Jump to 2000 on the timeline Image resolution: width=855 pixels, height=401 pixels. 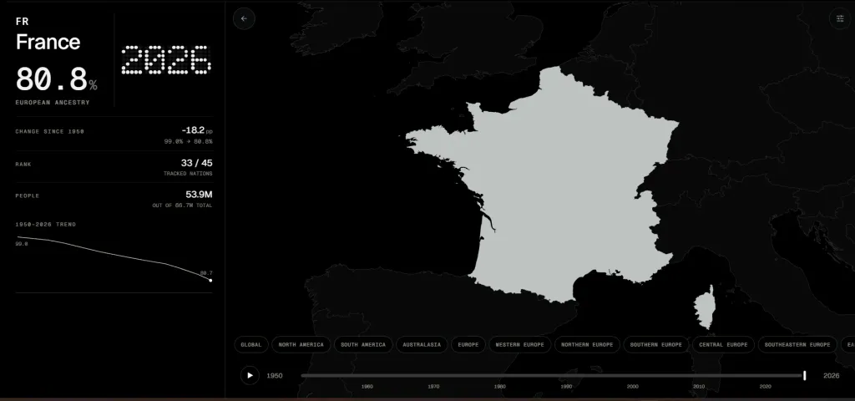(633, 386)
